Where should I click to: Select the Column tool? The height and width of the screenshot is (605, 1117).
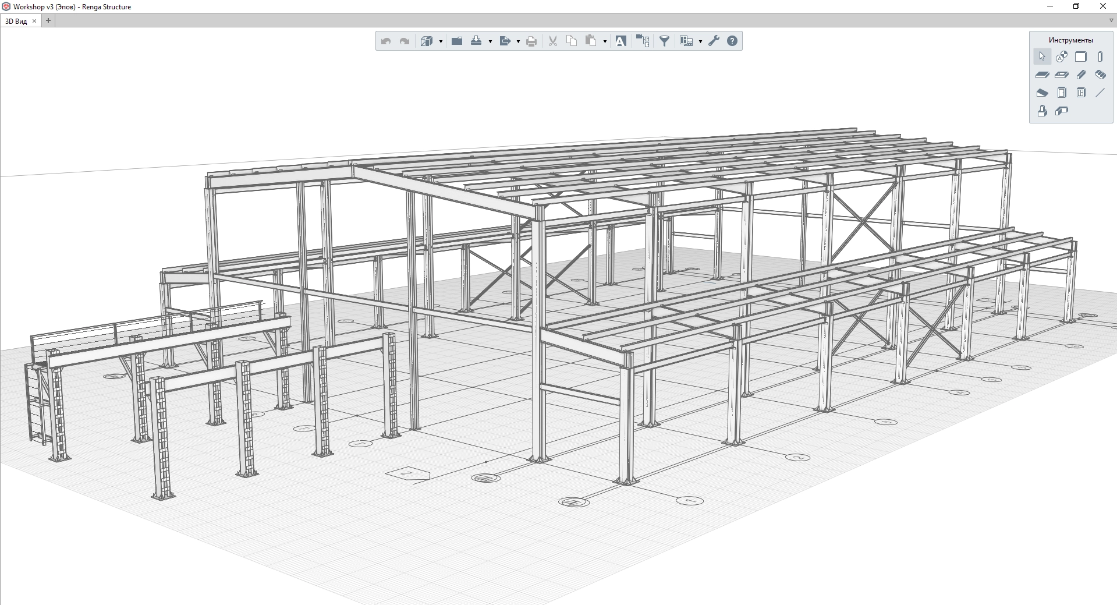tap(1100, 56)
